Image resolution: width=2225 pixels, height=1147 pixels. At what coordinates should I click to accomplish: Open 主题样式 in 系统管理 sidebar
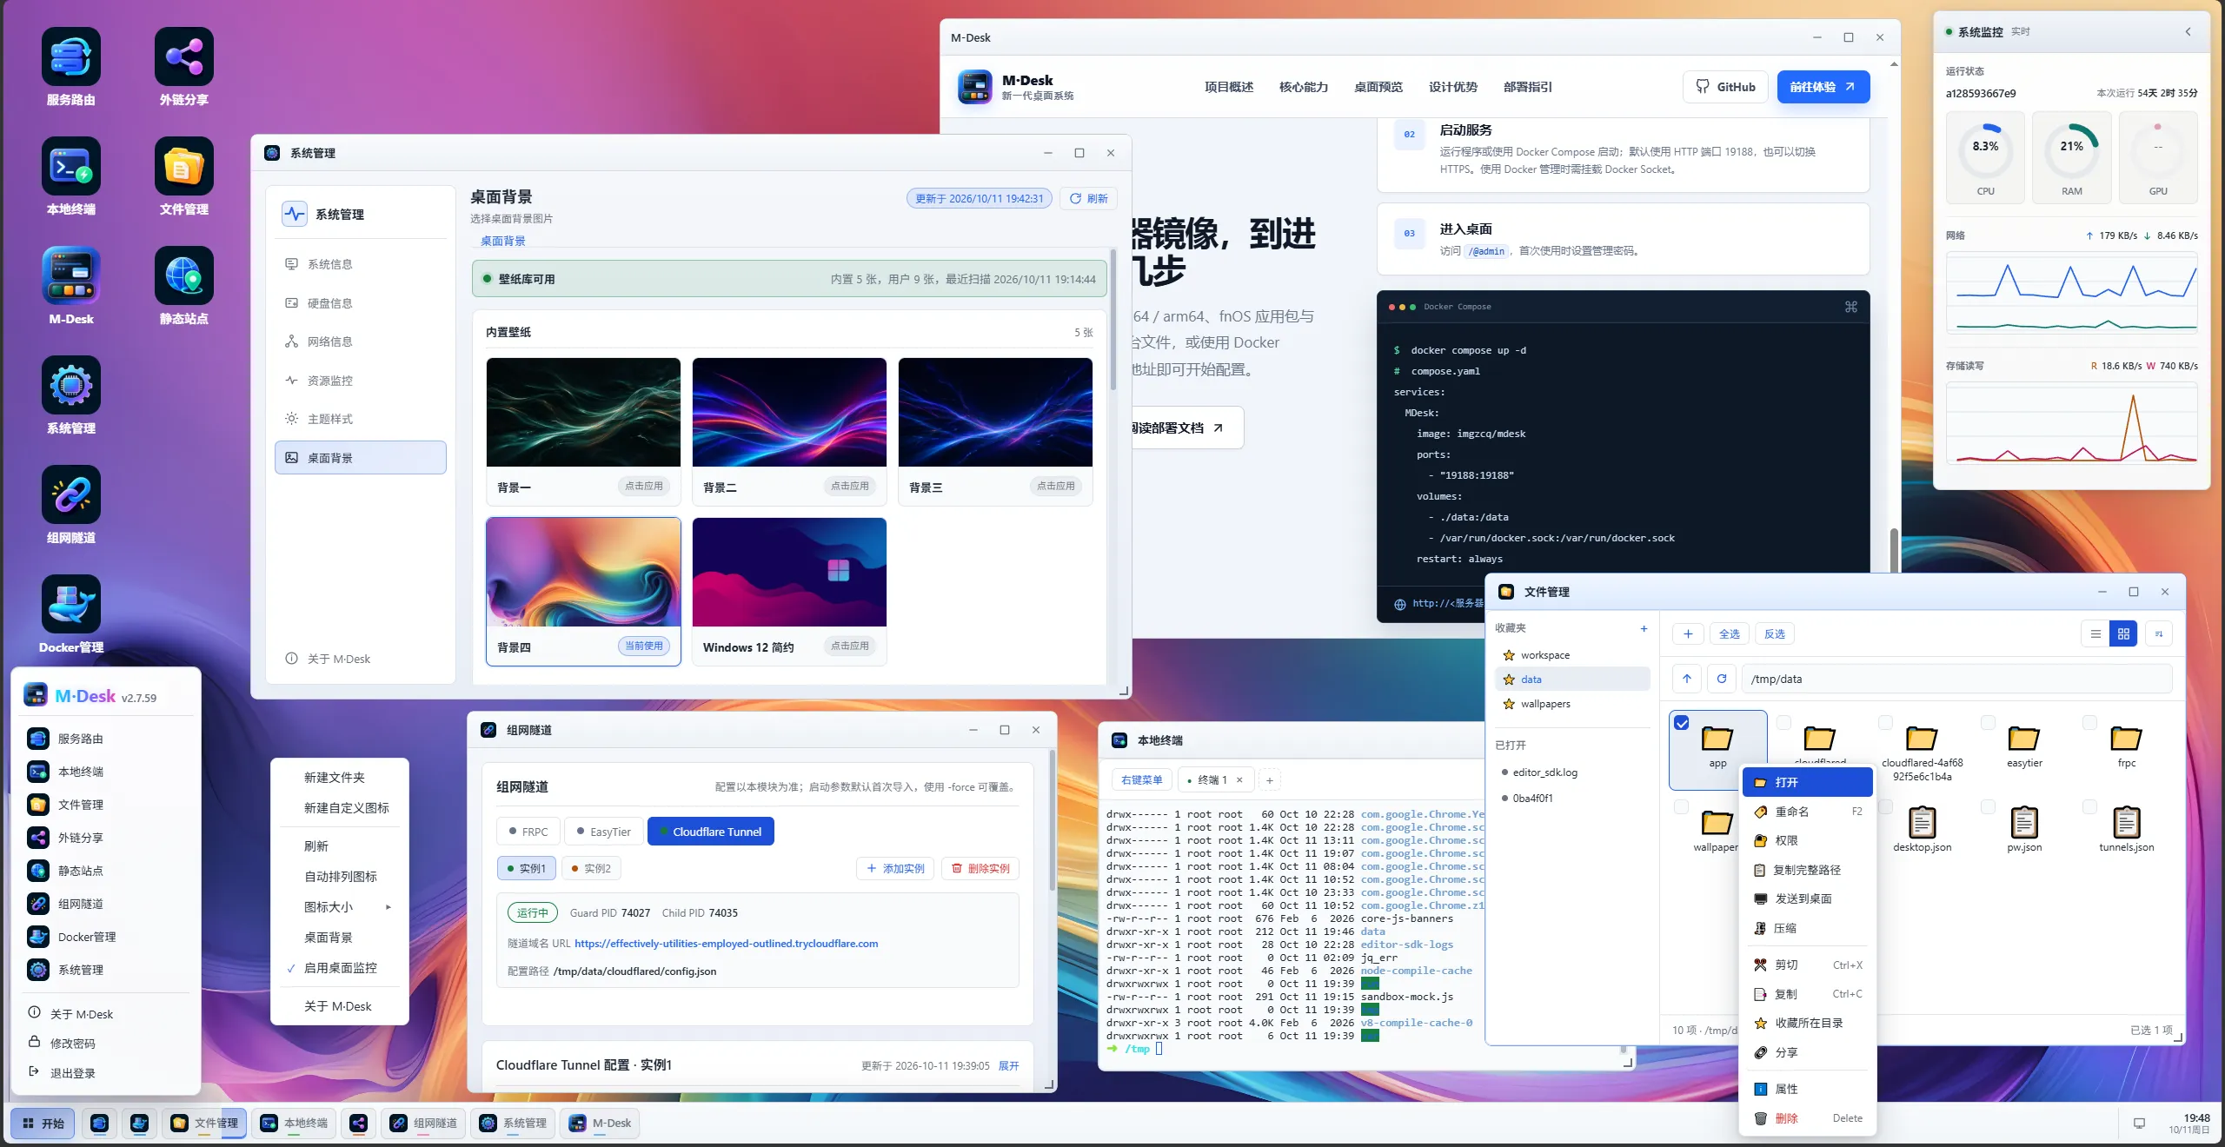pyautogui.click(x=360, y=419)
